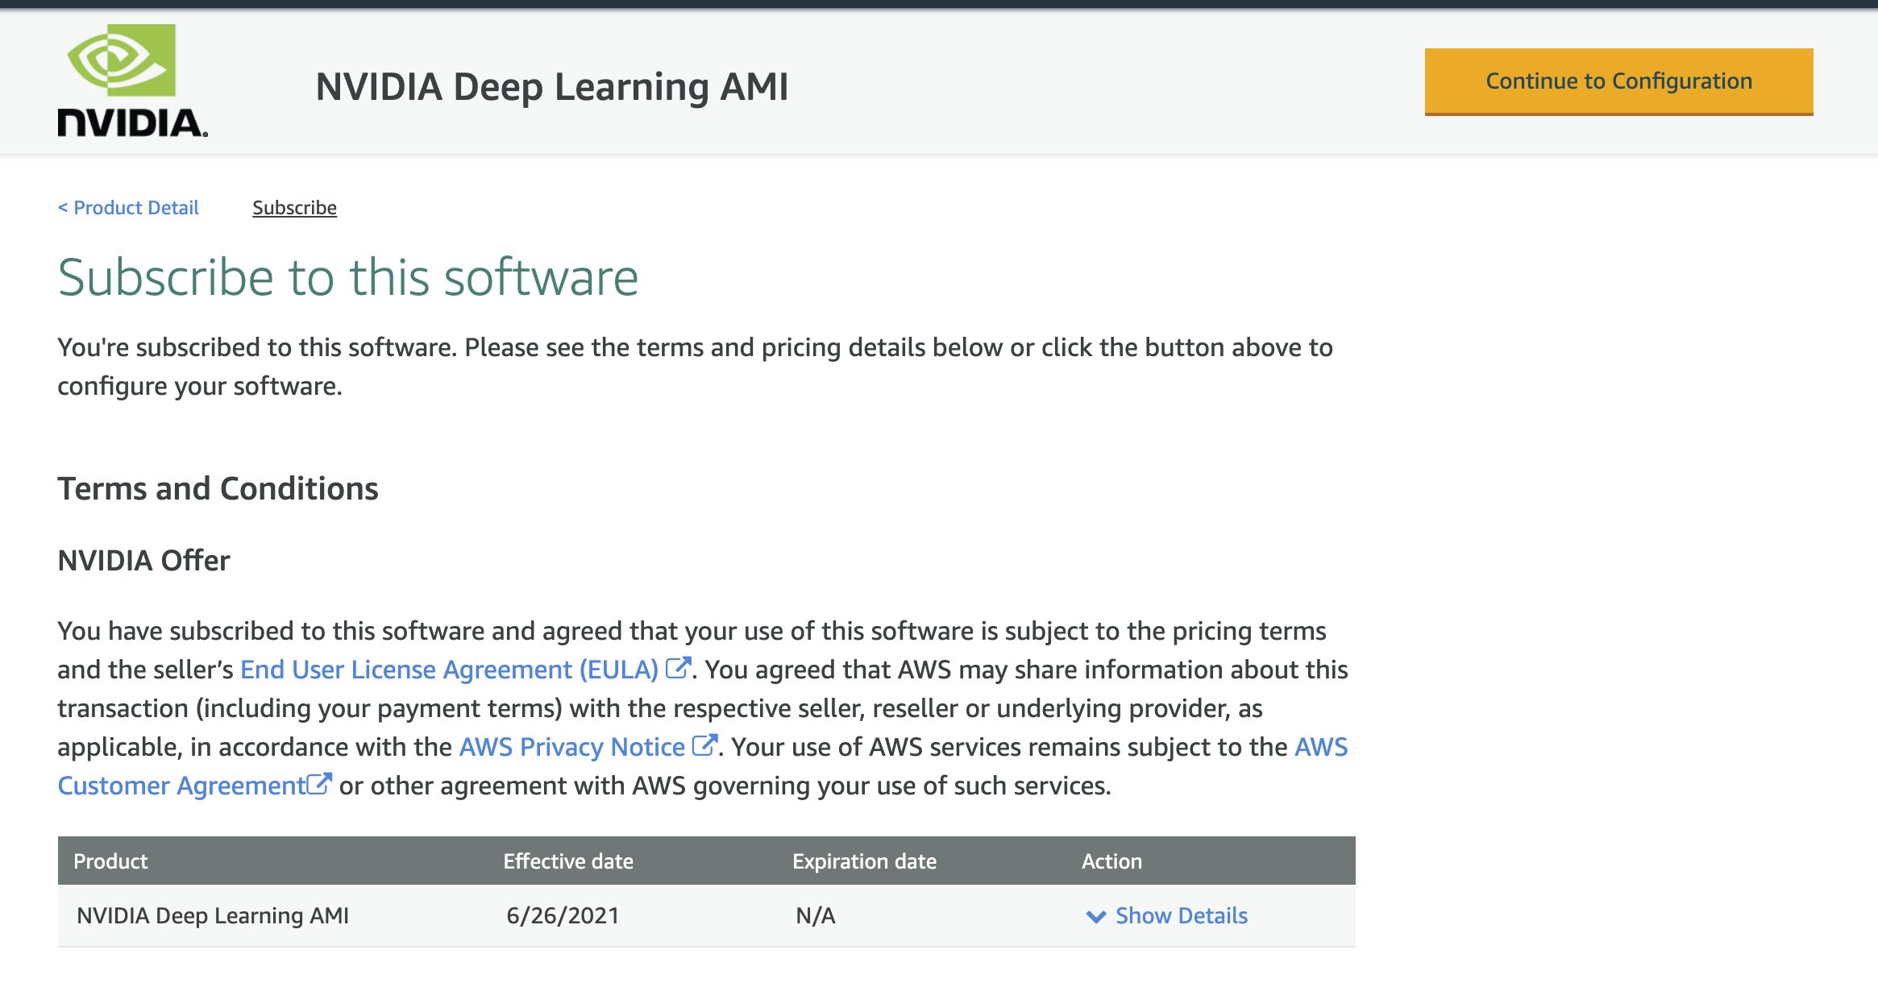
Task: Click the Effective date column header
Action: click(x=567, y=861)
